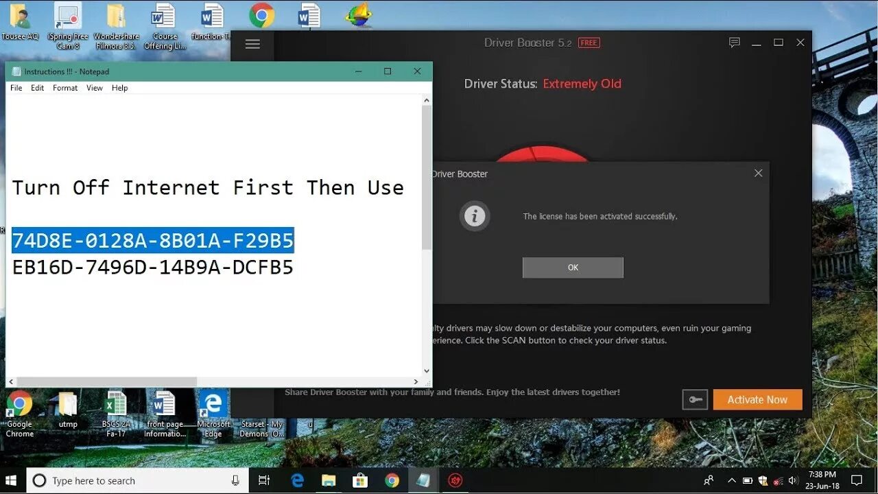Launch iSpring Free Cam 8 shortcut
The image size is (878, 494).
pos(68,25)
